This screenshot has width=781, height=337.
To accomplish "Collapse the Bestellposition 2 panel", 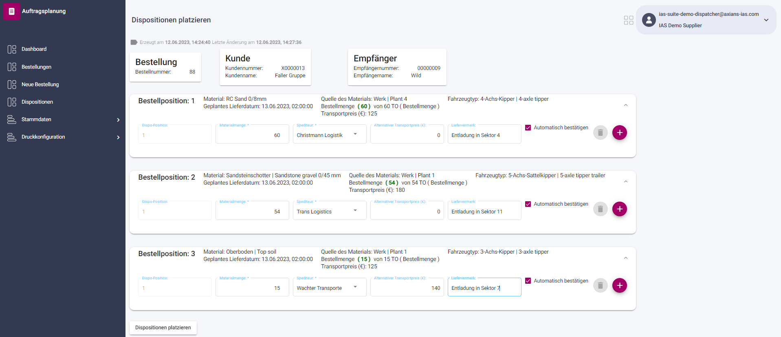I will (x=625, y=182).
